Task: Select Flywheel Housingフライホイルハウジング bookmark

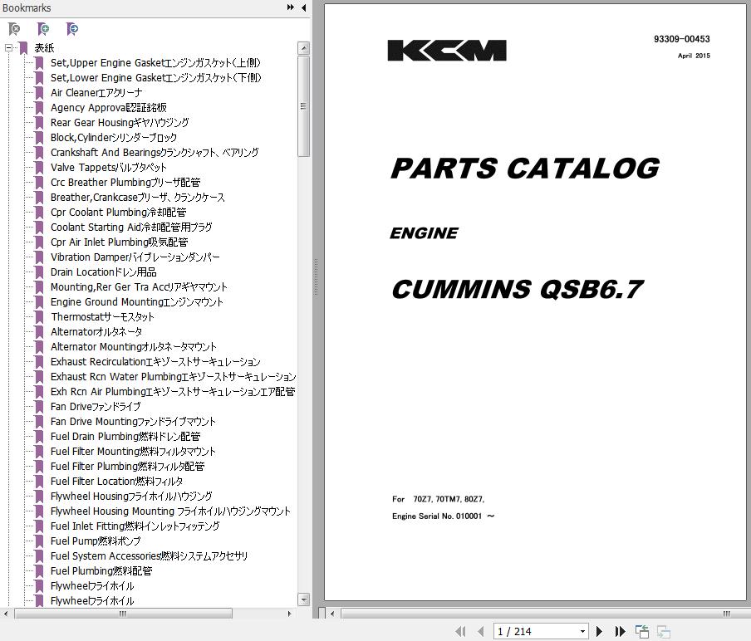Action: [x=131, y=497]
